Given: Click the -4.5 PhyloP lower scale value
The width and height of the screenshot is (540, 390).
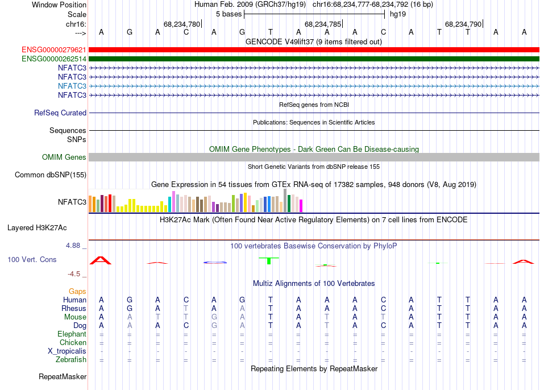Looking at the screenshot, I should pyautogui.click(x=74, y=274).
